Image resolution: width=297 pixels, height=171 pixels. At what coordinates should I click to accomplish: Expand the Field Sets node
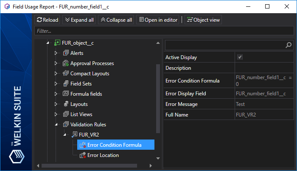56,84
